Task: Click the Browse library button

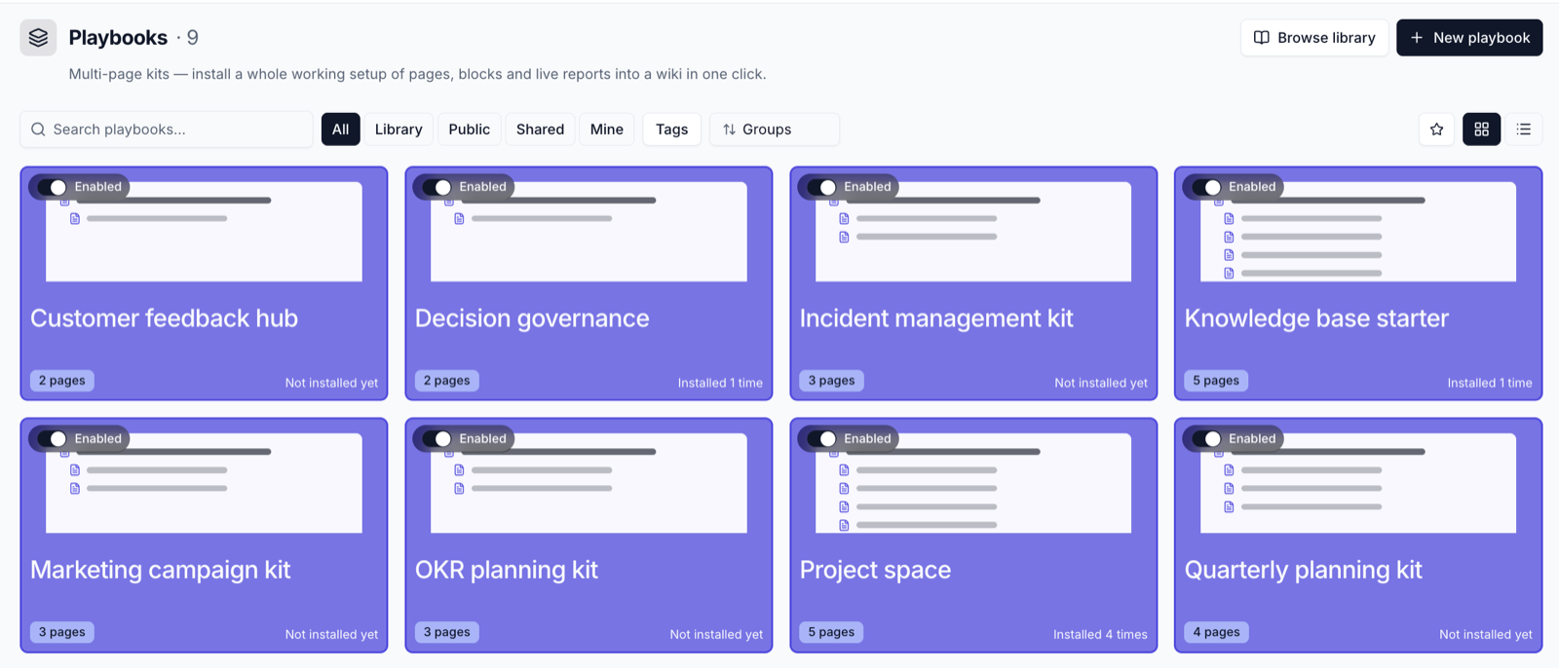Action: [x=1313, y=38]
